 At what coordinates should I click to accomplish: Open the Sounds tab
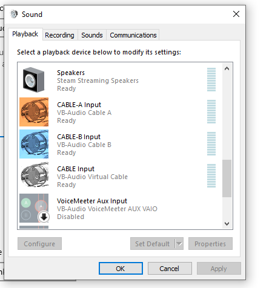(92, 35)
